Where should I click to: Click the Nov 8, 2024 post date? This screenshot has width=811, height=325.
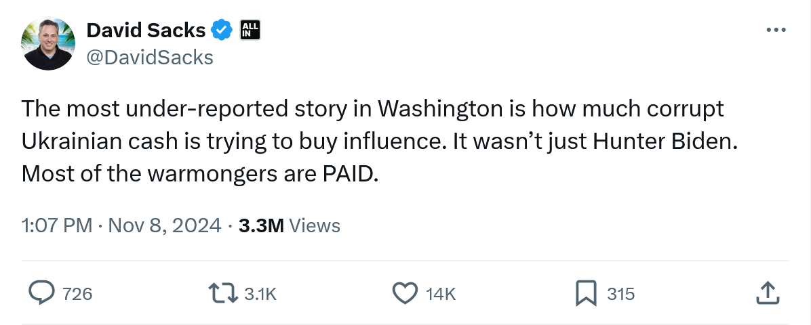point(164,225)
